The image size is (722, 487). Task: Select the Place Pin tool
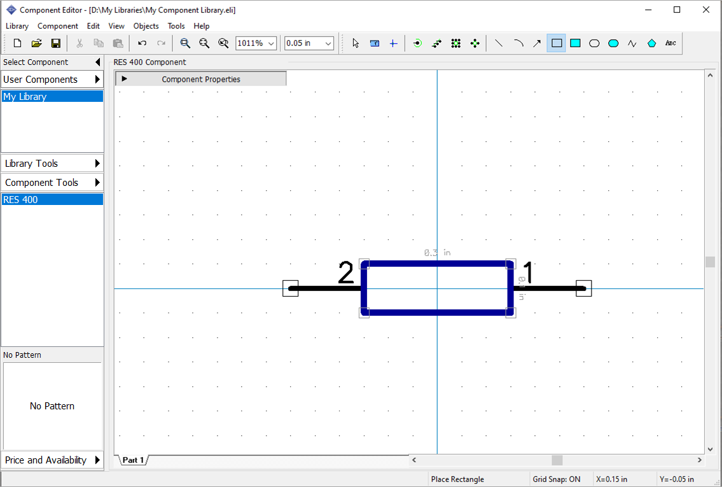(417, 43)
